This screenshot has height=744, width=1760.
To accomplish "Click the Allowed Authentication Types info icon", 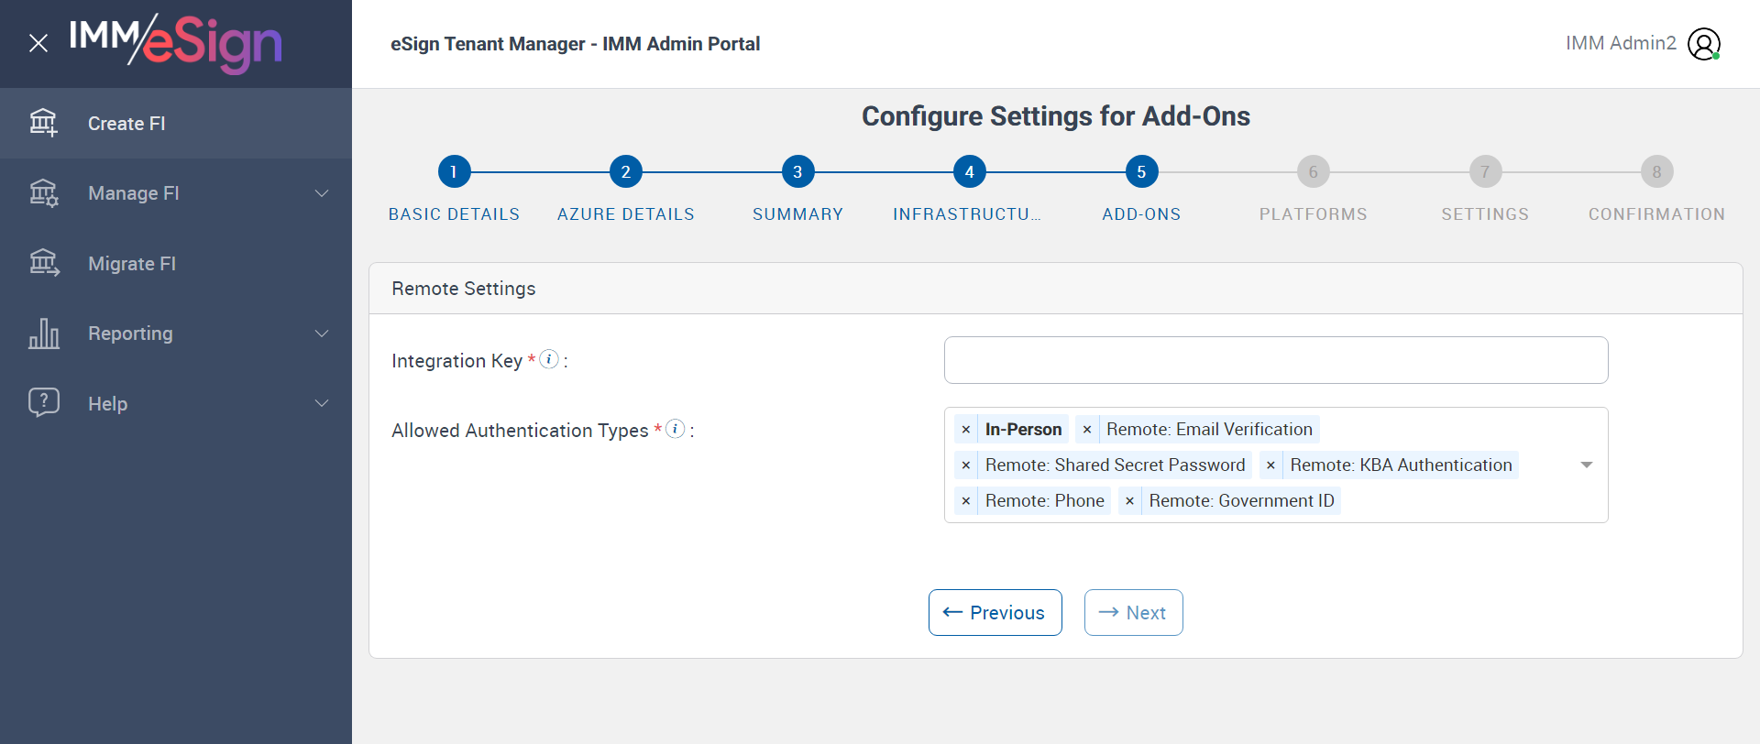I will [x=676, y=429].
